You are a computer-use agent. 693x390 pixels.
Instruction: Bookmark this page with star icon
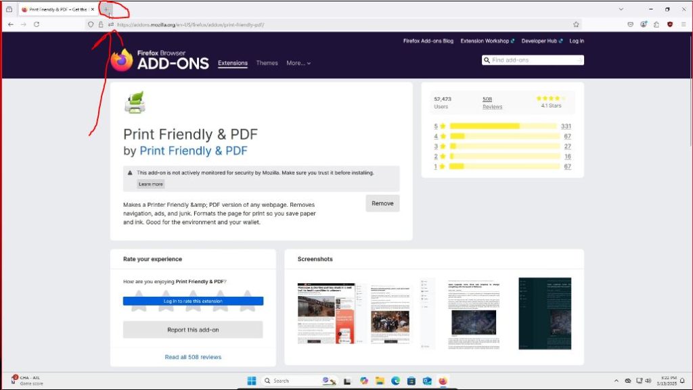pos(576,25)
